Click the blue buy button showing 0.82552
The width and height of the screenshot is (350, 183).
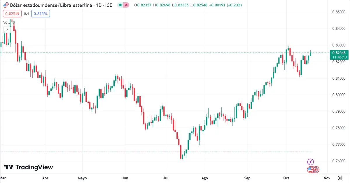click(41, 13)
